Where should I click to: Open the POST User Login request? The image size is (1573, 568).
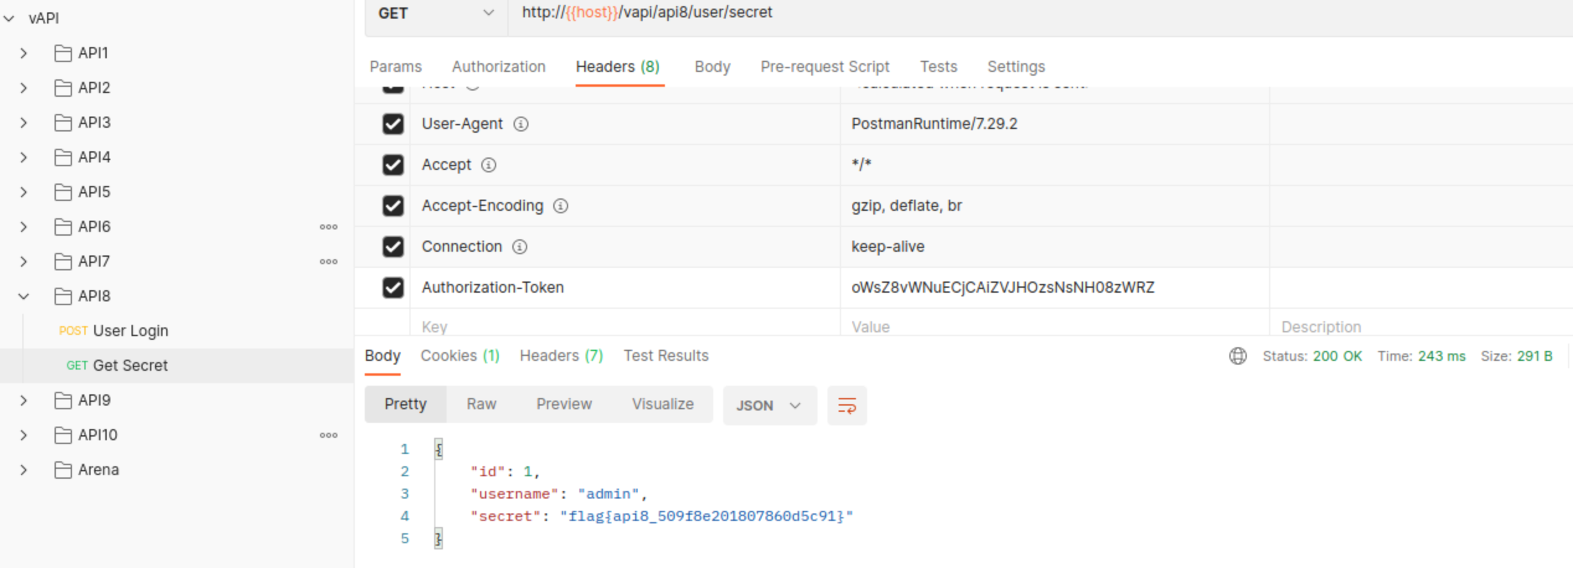130,331
